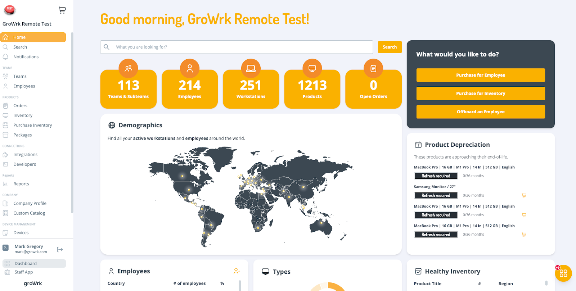Switch to Staff App view
This screenshot has height=291, width=576.
24,272
